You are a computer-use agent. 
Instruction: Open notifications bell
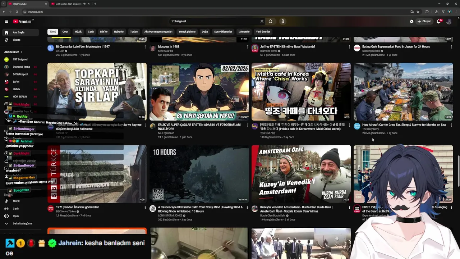click(x=439, y=21)
